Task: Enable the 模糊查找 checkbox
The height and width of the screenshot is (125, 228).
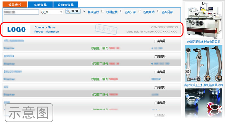Action: click(103, 11)
